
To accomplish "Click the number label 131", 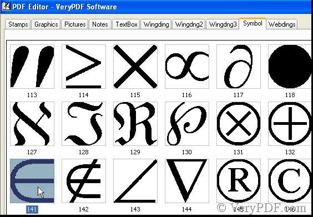I will [238, 152].
